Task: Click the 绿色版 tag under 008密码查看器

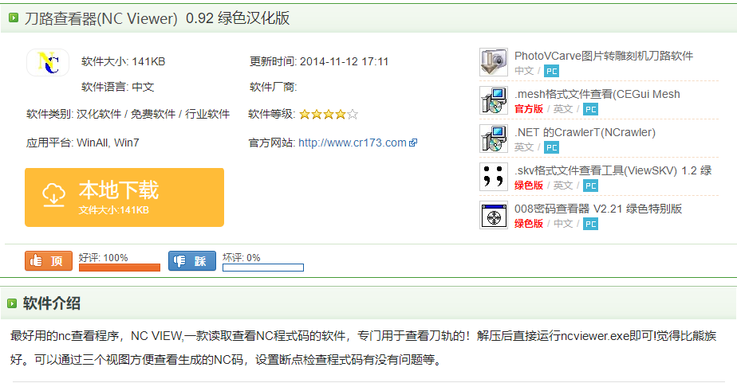Action: (x=529, y=224)
